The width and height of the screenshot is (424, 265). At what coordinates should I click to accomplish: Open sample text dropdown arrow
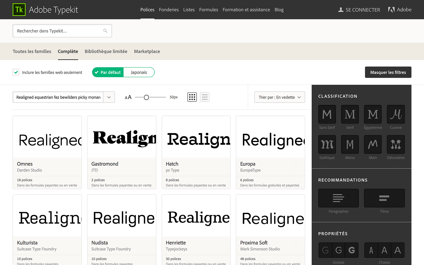pyautogui.click(x=109, y=97)
